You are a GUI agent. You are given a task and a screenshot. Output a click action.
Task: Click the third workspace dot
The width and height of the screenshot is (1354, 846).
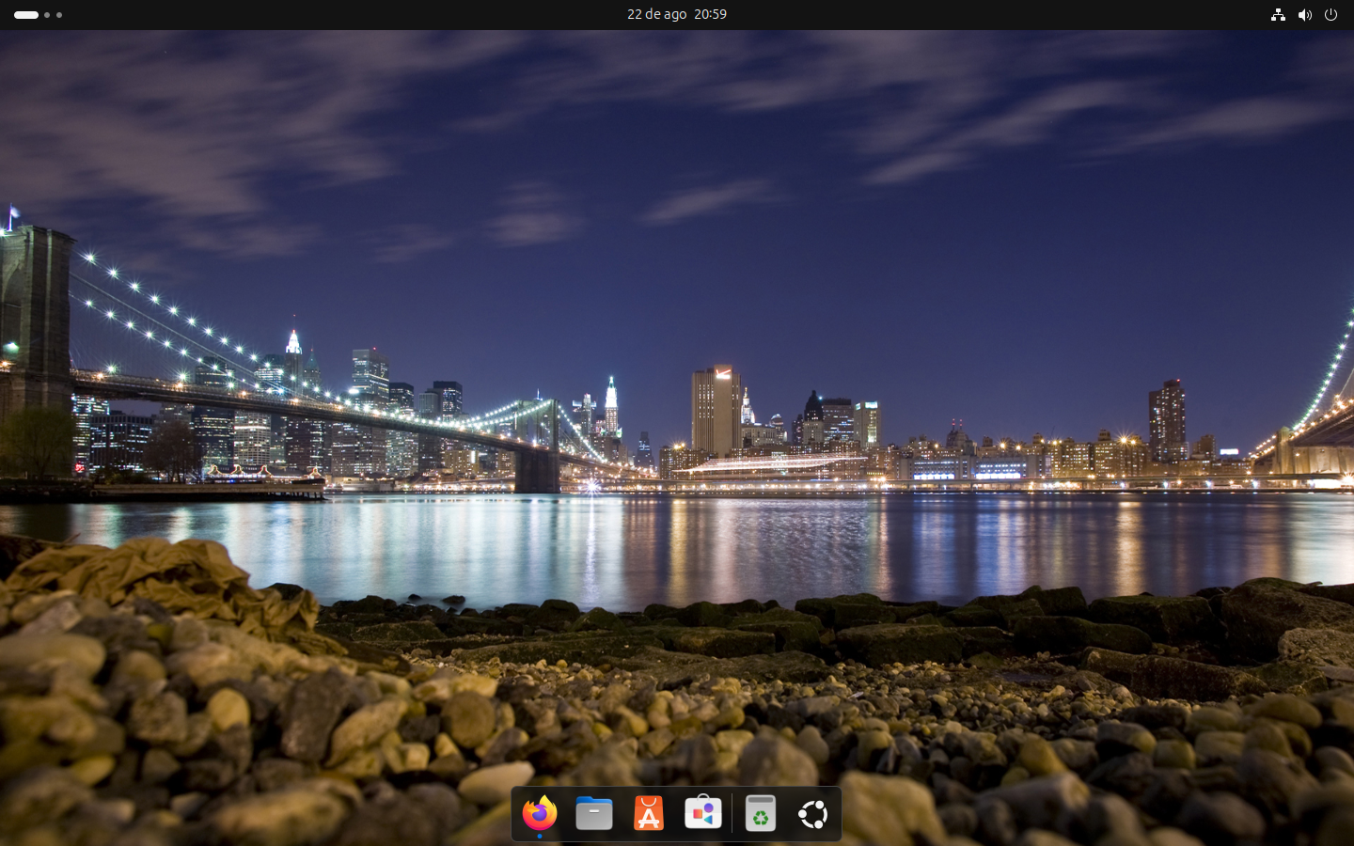(59, 15)
